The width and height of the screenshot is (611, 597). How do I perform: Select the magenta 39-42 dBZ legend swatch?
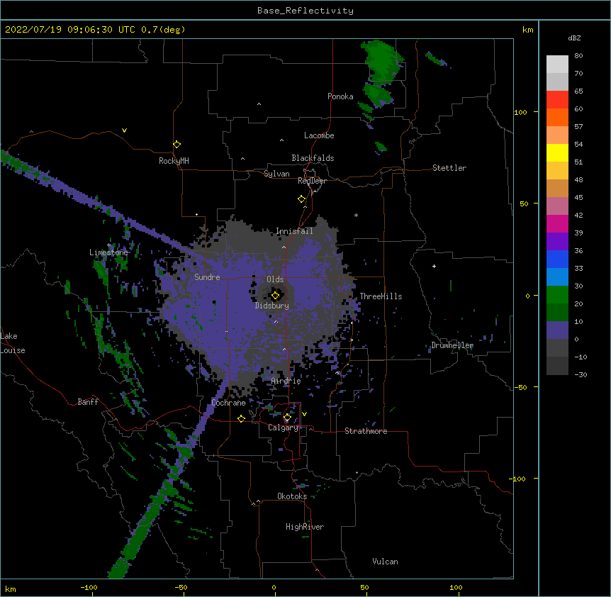point(557,223)
